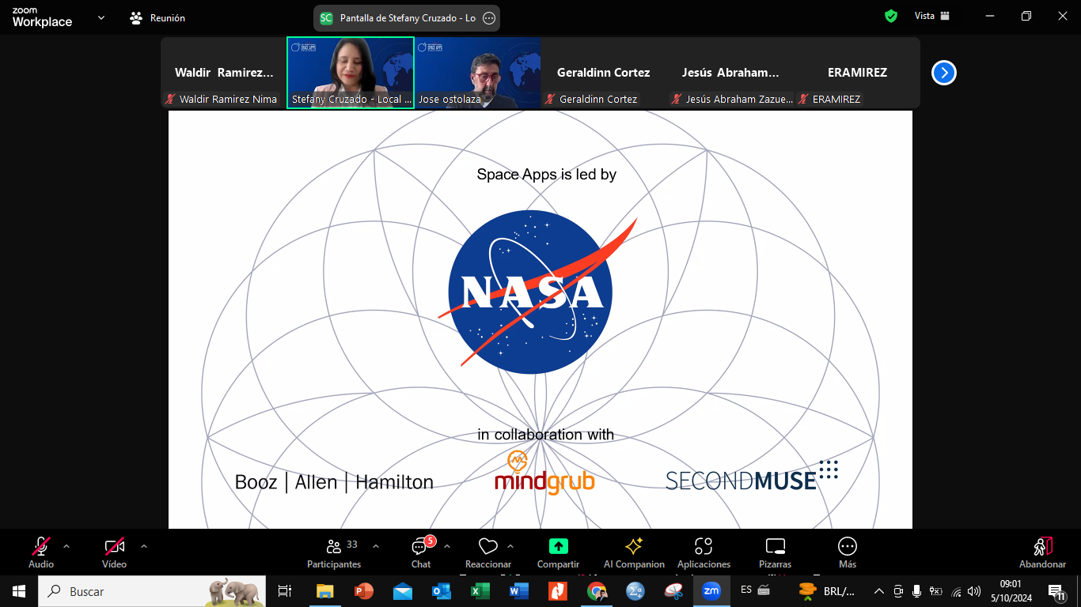Click the 09:01 clock and date
1081x607 pixels.
(1011, 591)
